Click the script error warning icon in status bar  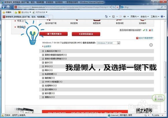(3, 115)
